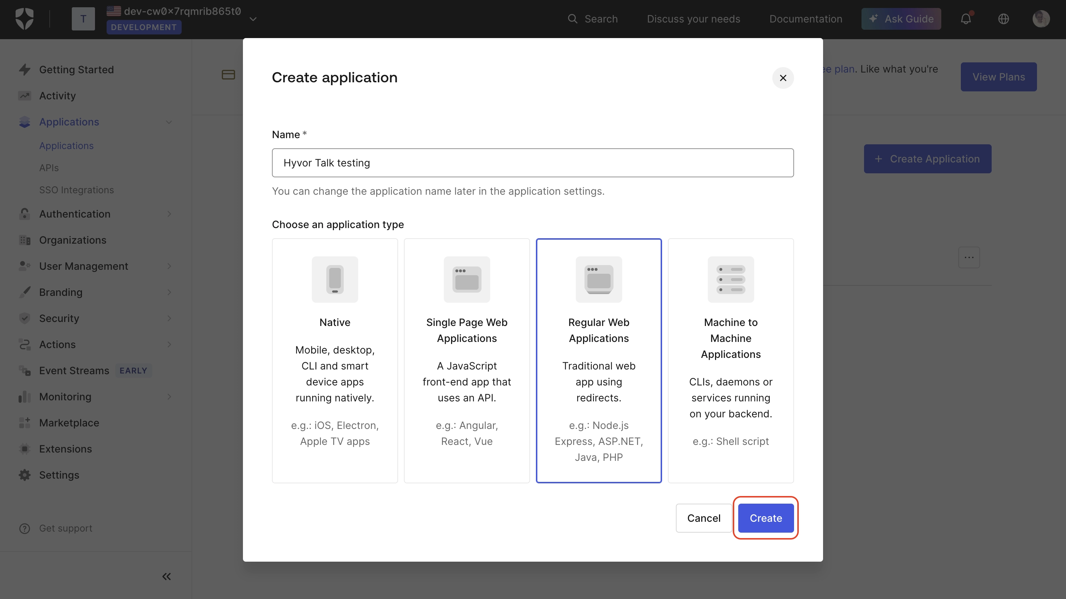The width and height of the screenshot is (1066, 599).
Task: Click the Ask Guide button
Action: 901,19
